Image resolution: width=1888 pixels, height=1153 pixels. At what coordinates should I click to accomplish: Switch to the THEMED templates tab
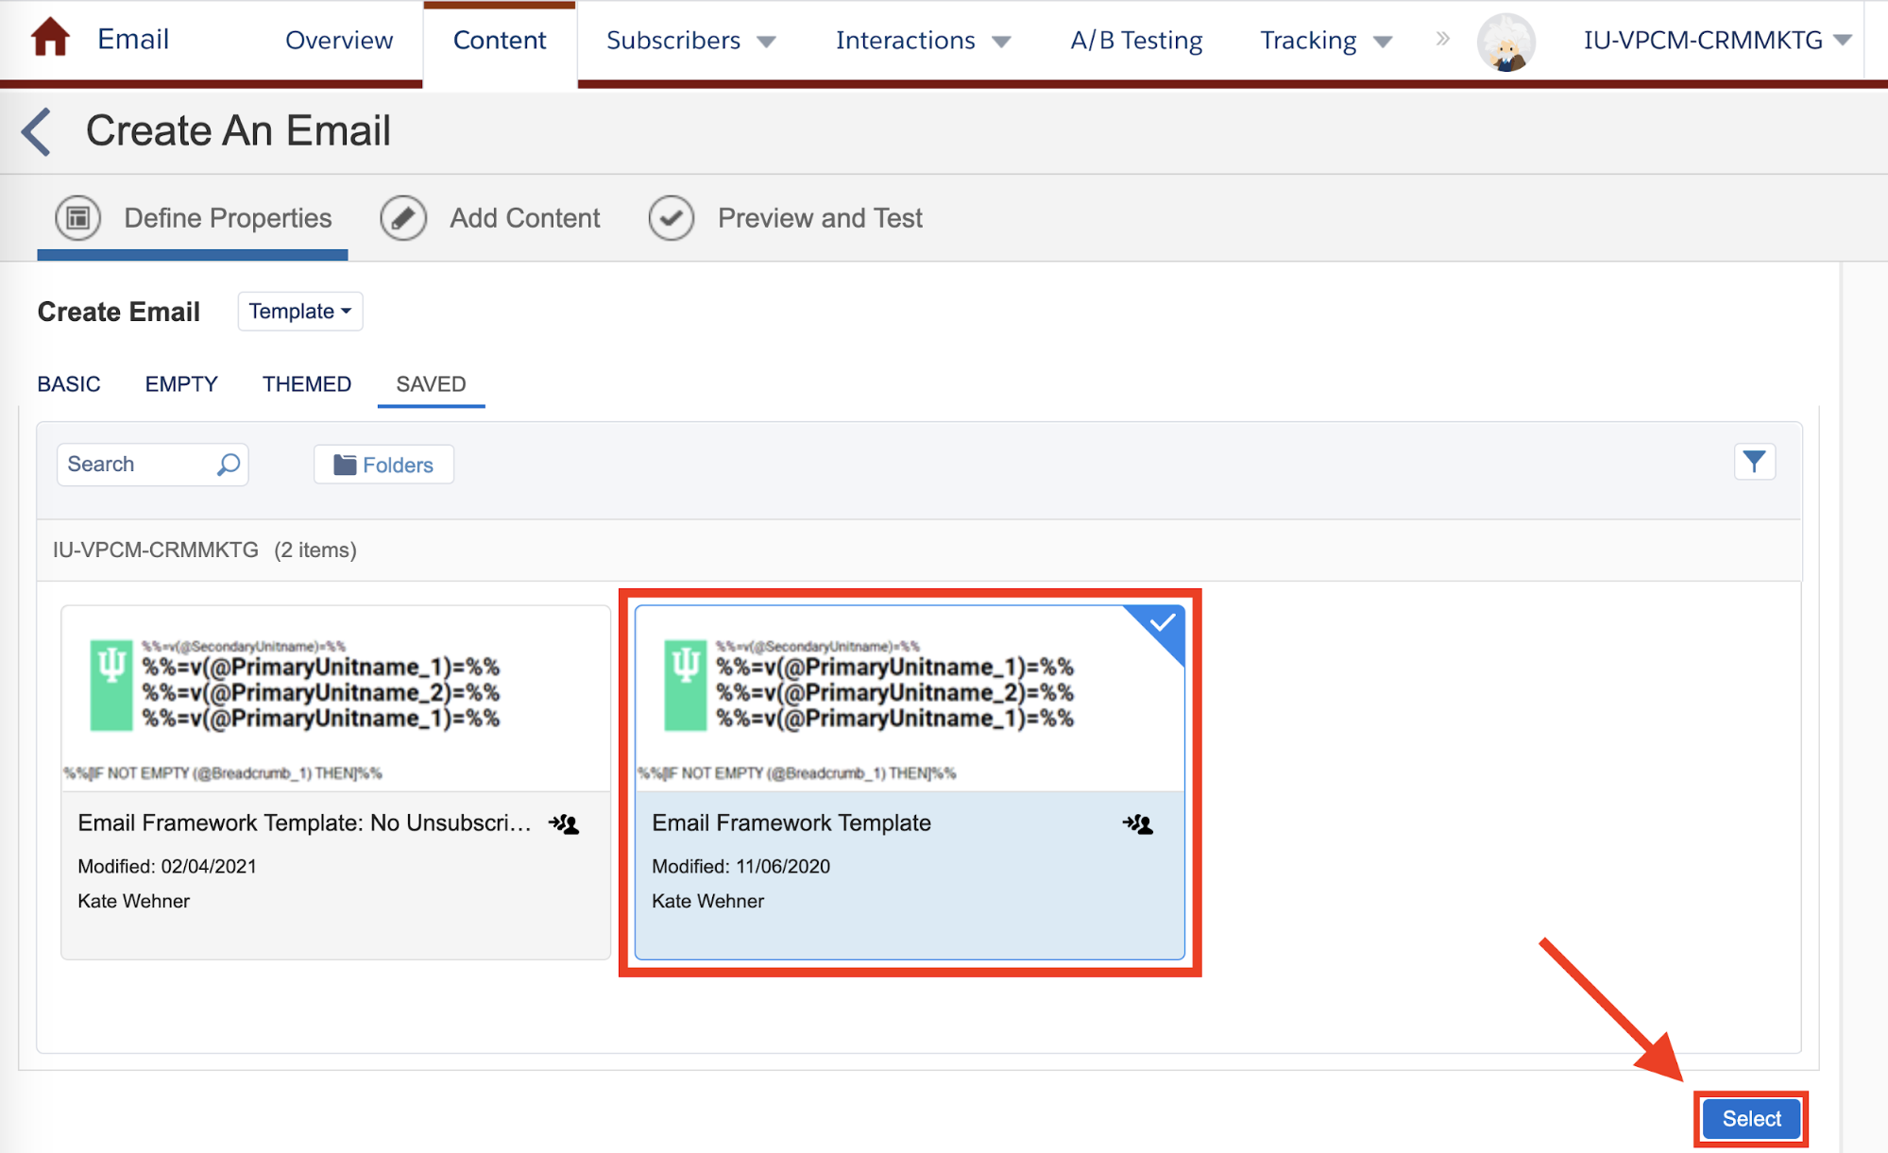[x=307, y=384]
